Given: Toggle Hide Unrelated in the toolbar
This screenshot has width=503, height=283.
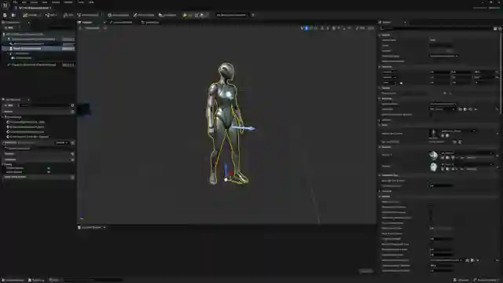Looking at the screenshot, I should 88,15.
